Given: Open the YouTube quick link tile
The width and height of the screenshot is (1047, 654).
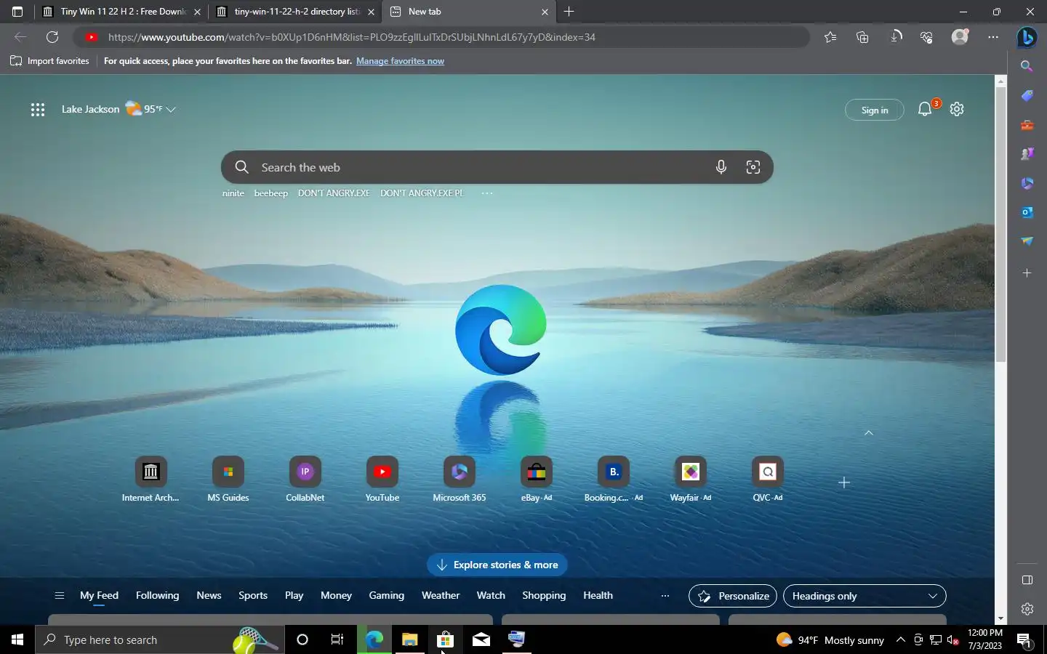Looking at the screenshot, I should pos(382,480).
